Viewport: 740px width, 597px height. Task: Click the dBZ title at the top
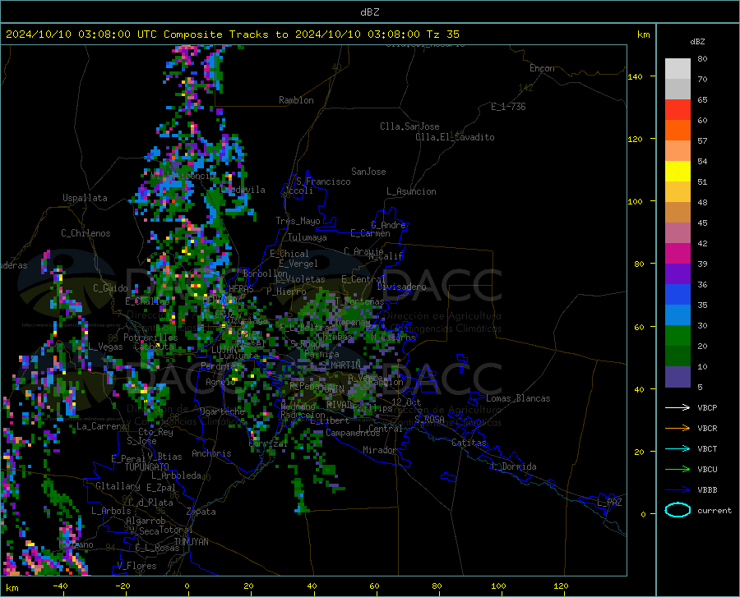coord(369,11)
